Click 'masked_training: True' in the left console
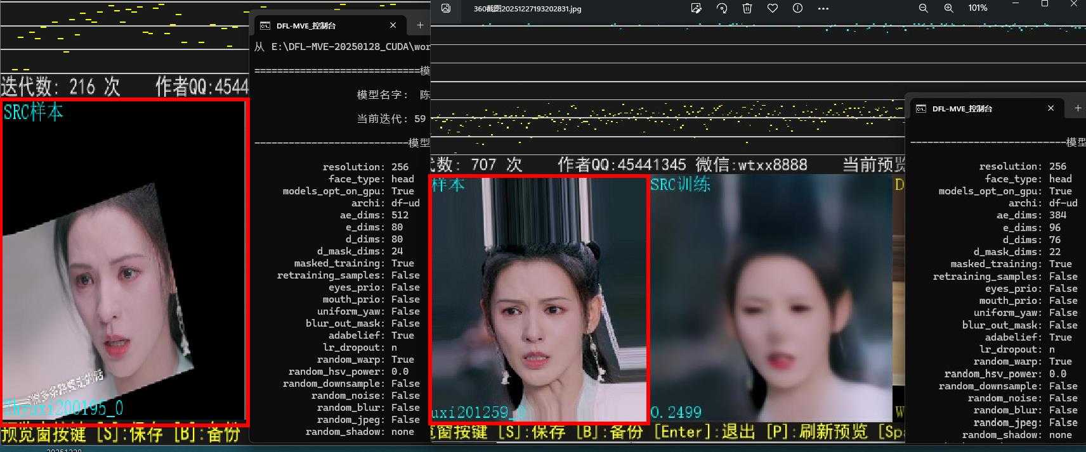The width and height of the screenshot is (1086, 452). tap(354, 263)
